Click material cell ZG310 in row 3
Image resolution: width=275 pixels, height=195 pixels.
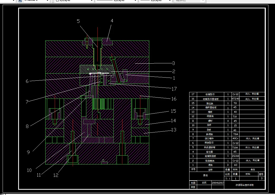click(x=235, y=156)
